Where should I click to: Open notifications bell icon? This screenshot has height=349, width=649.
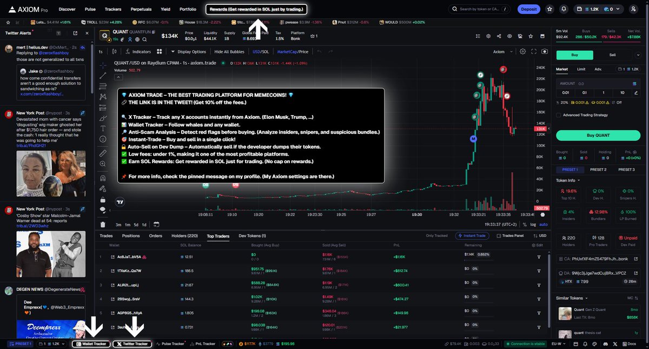[x=564, y=9]
